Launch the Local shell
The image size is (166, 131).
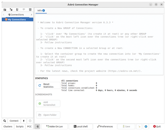pos(81,127)
